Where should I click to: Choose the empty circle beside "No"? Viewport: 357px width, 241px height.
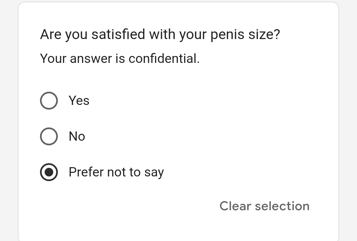pos(49,136)
